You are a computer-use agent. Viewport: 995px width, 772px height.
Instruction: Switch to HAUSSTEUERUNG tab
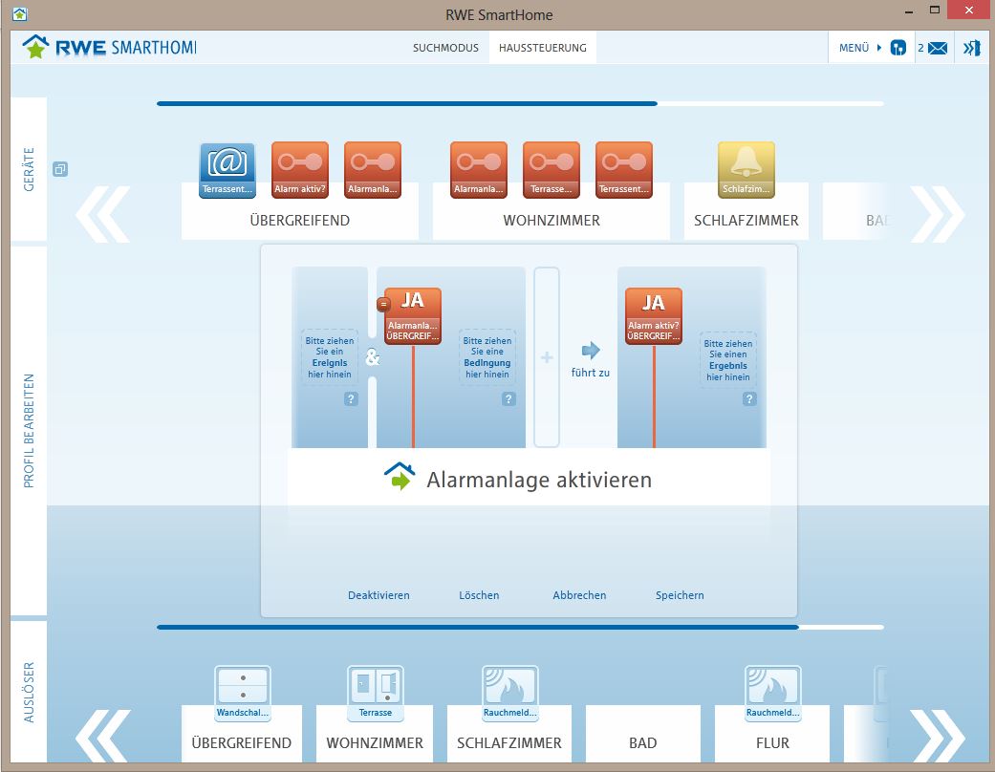coord(543,48)
